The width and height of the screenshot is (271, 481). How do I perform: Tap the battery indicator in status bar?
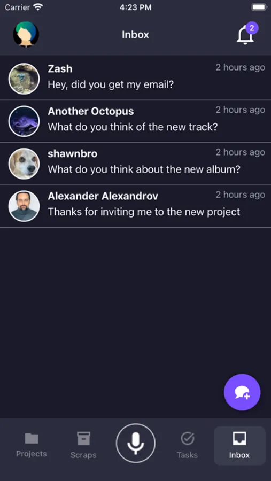click(x=259, y=7)
